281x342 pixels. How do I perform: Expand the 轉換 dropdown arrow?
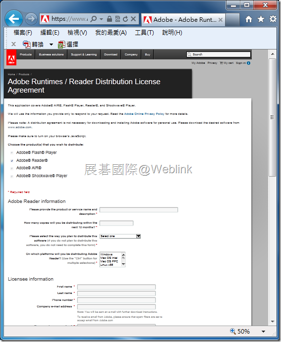[x=51, y=45]
